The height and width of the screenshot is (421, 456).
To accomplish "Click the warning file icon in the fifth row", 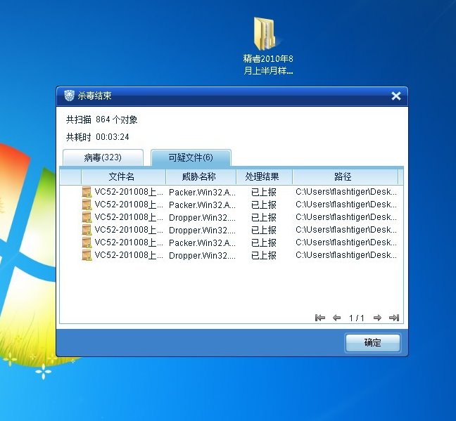I will pyautogui.click(x=87, y=242).
